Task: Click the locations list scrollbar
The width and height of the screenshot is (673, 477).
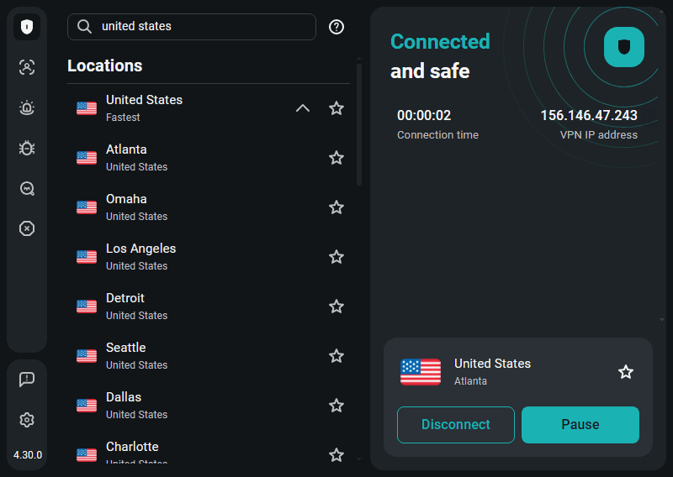Action: tap(359, 126)
